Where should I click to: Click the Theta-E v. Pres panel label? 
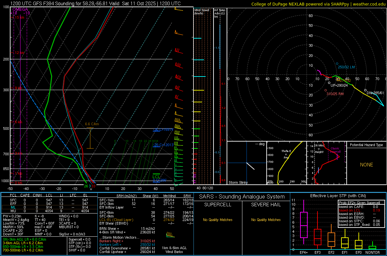[x=286, y=154]
